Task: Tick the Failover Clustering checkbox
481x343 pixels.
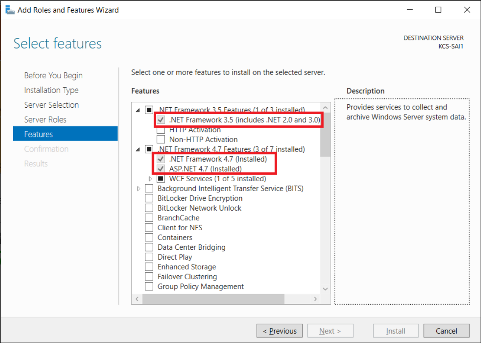Action: [149, 277]
